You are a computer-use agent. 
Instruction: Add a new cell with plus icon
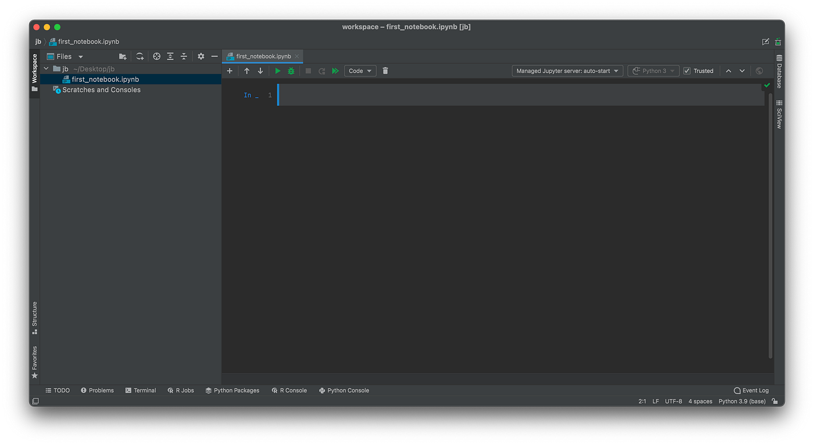(x=230, y=71)
